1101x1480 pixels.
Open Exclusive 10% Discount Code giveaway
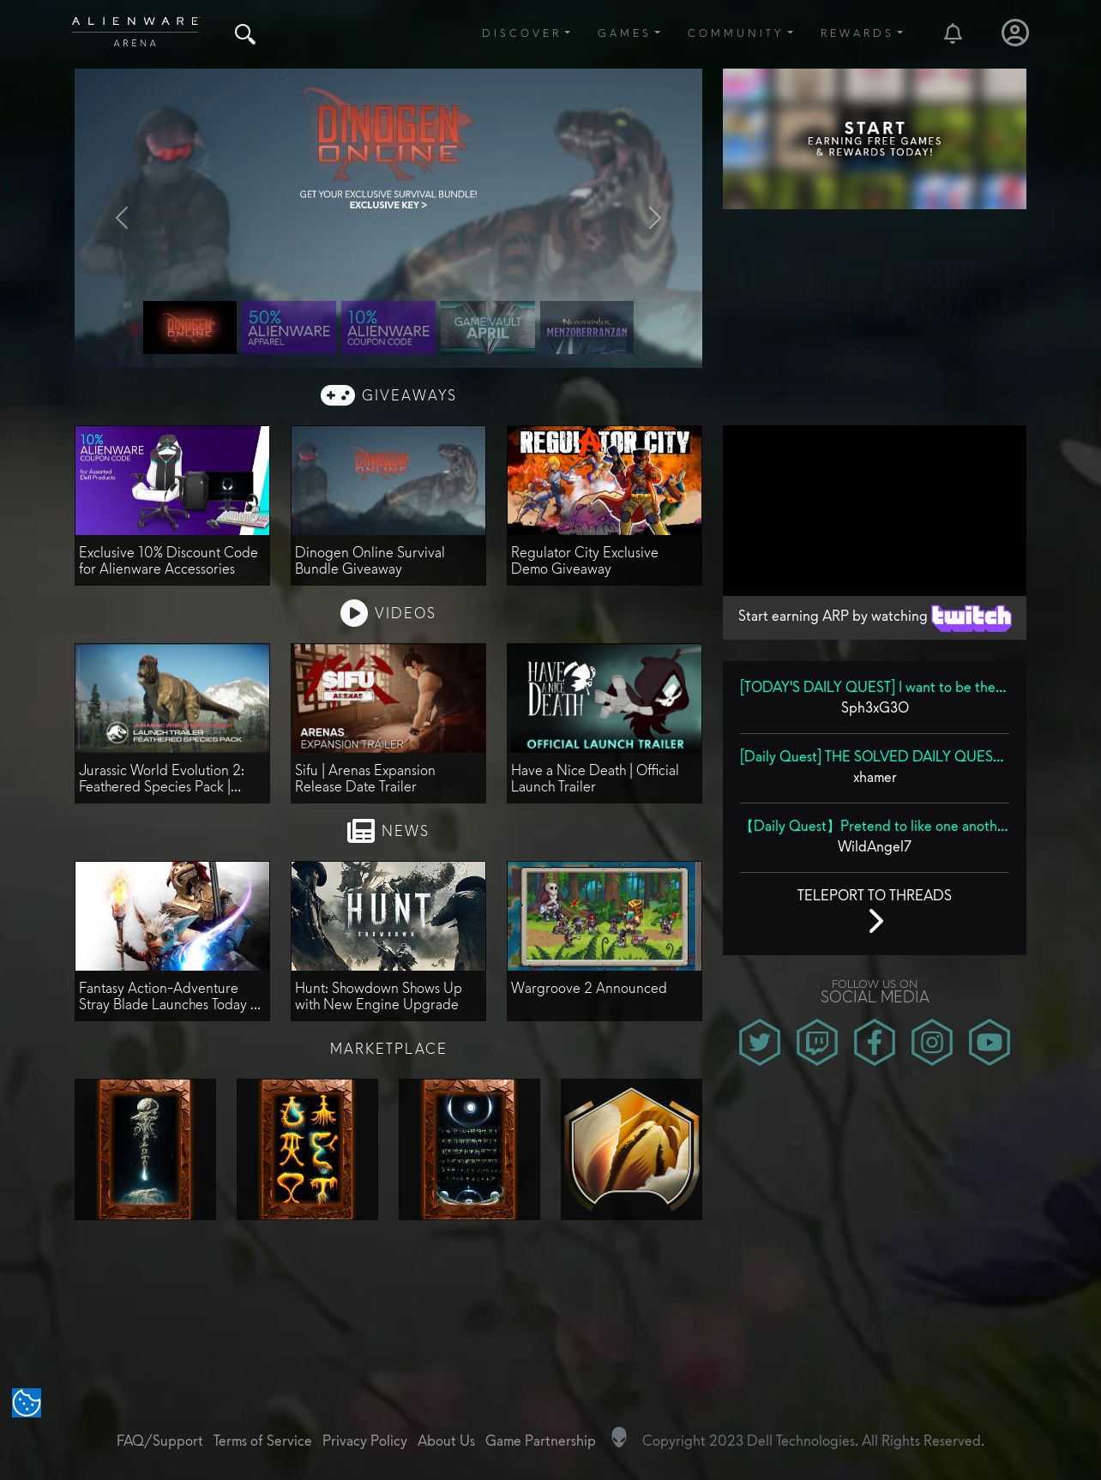pyautogui.click(x=172, y=506)
